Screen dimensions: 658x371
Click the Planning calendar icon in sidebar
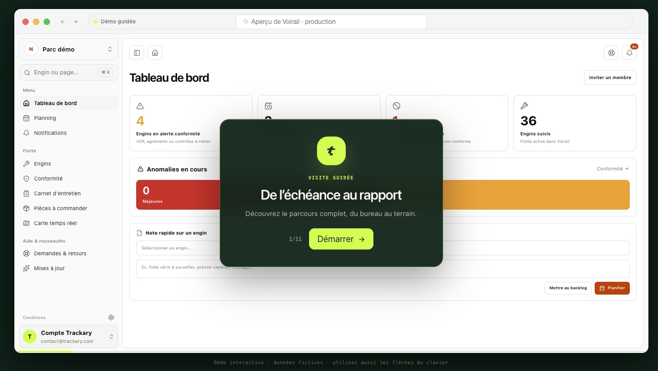27,118
